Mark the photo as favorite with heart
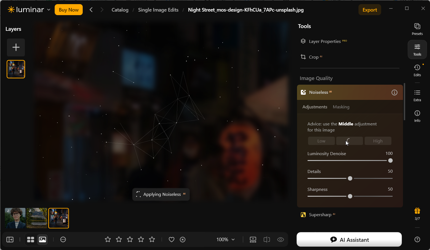 (172, 240)
